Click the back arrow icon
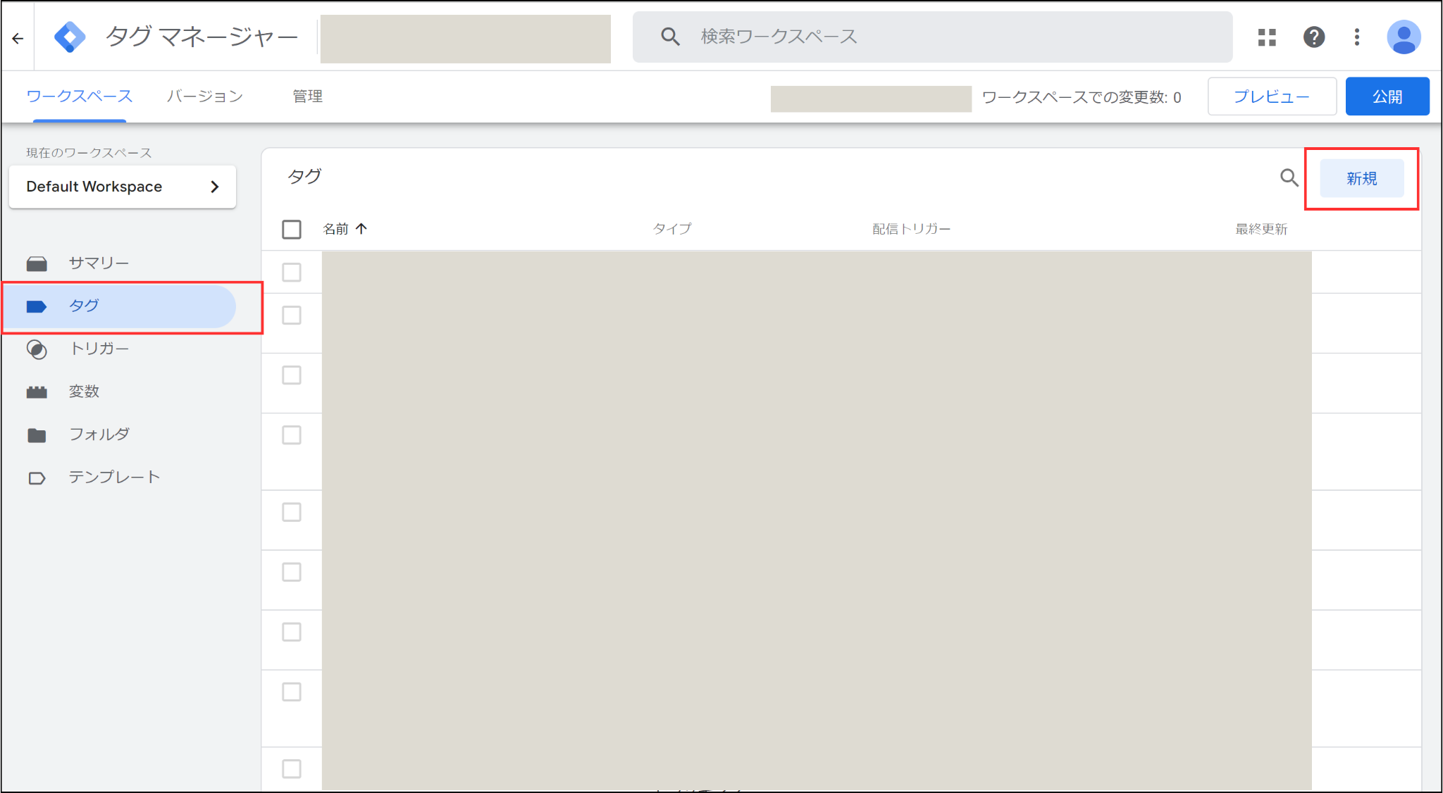Screen dimensions: 1443x793 point(18,38)
